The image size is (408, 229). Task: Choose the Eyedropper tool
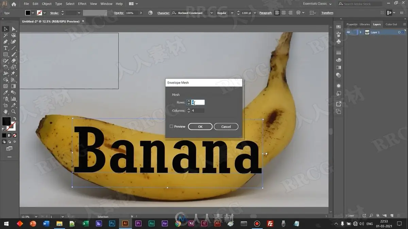6,93
